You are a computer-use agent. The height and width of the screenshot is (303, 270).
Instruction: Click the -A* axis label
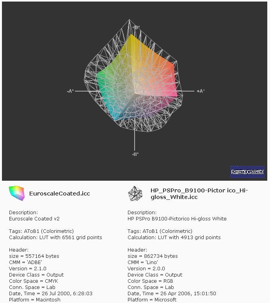tap(71, 91)
